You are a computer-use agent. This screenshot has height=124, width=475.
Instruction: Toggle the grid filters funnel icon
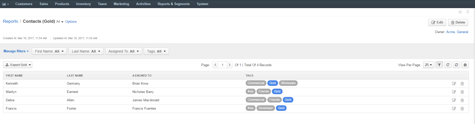pos(439,65)
